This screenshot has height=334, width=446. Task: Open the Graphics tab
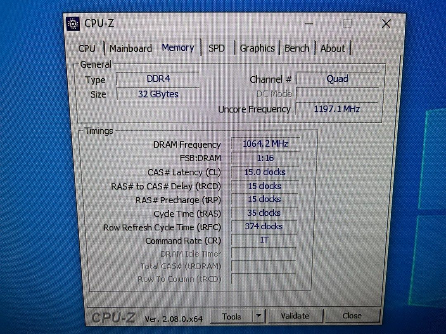point(257,48)
